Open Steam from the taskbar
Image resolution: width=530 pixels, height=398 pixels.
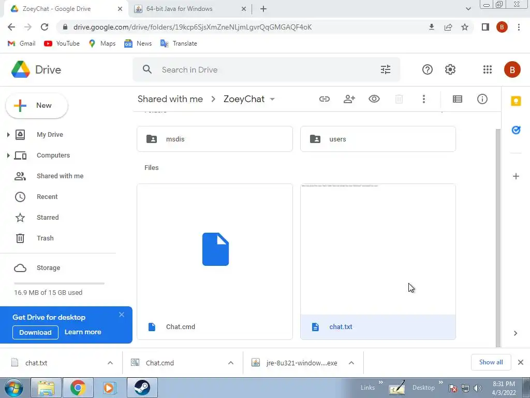coord(142,388)
